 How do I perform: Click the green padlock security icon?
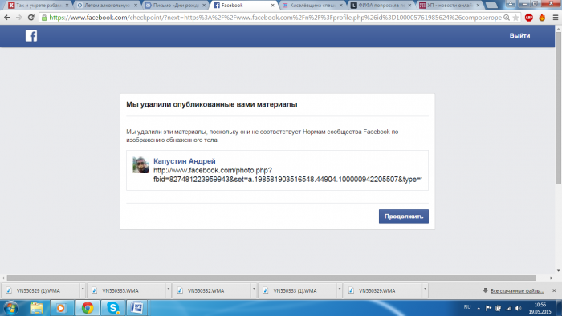(44, 18)
